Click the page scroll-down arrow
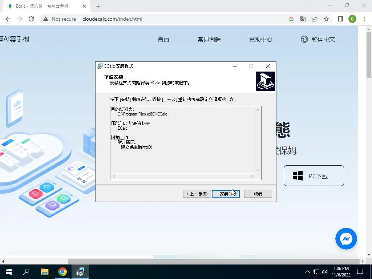This screenshot has height=279, width=372. pos(369,255)
